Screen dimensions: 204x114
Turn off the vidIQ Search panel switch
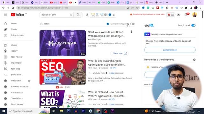[x=193, y=25]
